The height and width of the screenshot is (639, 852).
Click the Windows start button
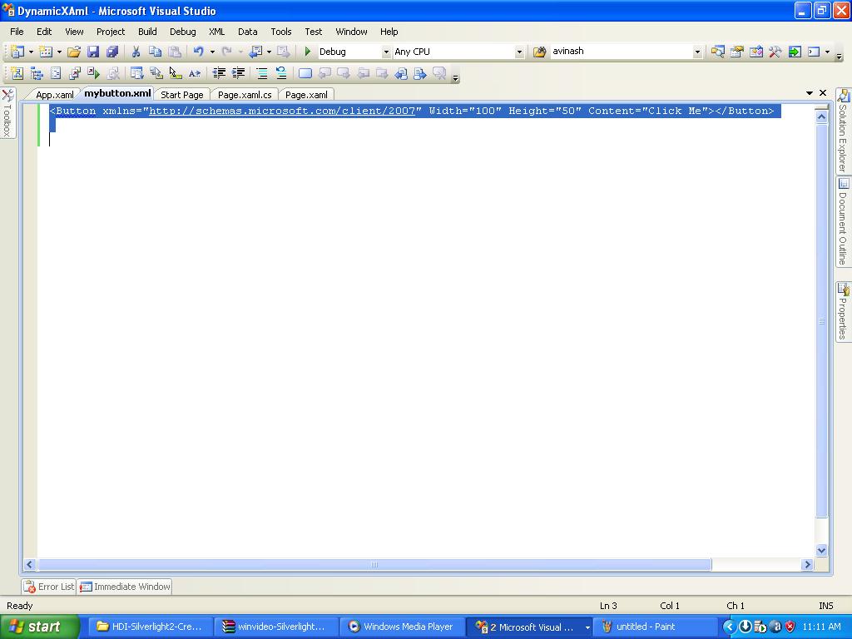[39, 627]
